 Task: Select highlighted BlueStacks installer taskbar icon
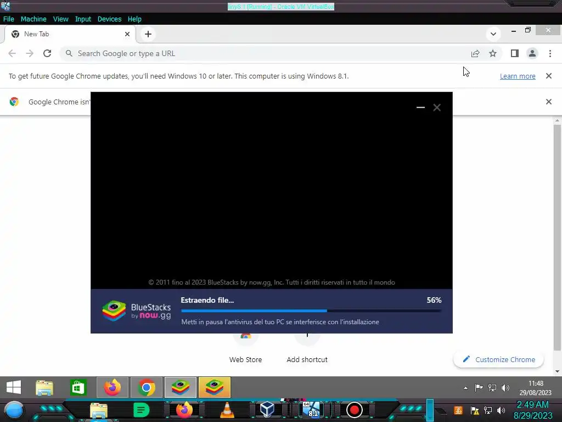(215, 388)
